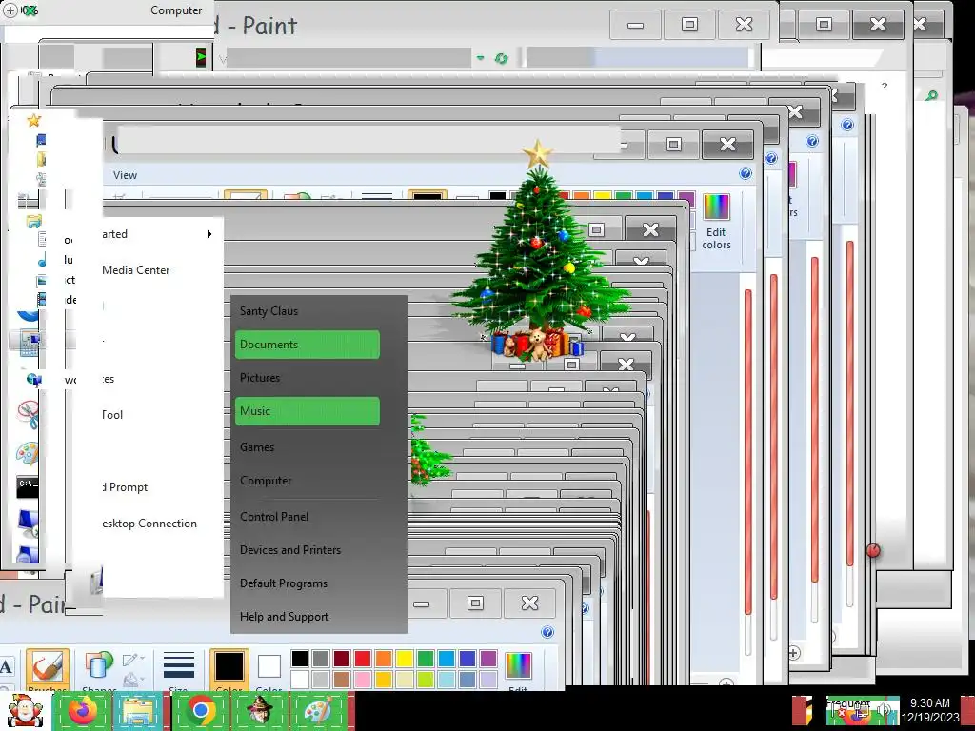Select the Music library note icon

click(x=41, y=260)
